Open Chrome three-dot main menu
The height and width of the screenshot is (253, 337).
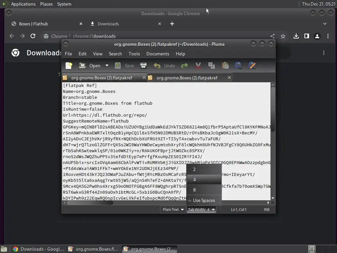click(328, 36)
